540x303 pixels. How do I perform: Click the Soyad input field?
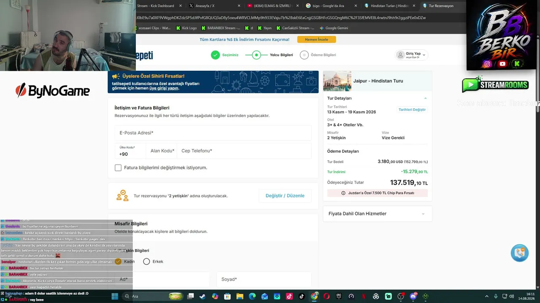[x=264, y=279]
